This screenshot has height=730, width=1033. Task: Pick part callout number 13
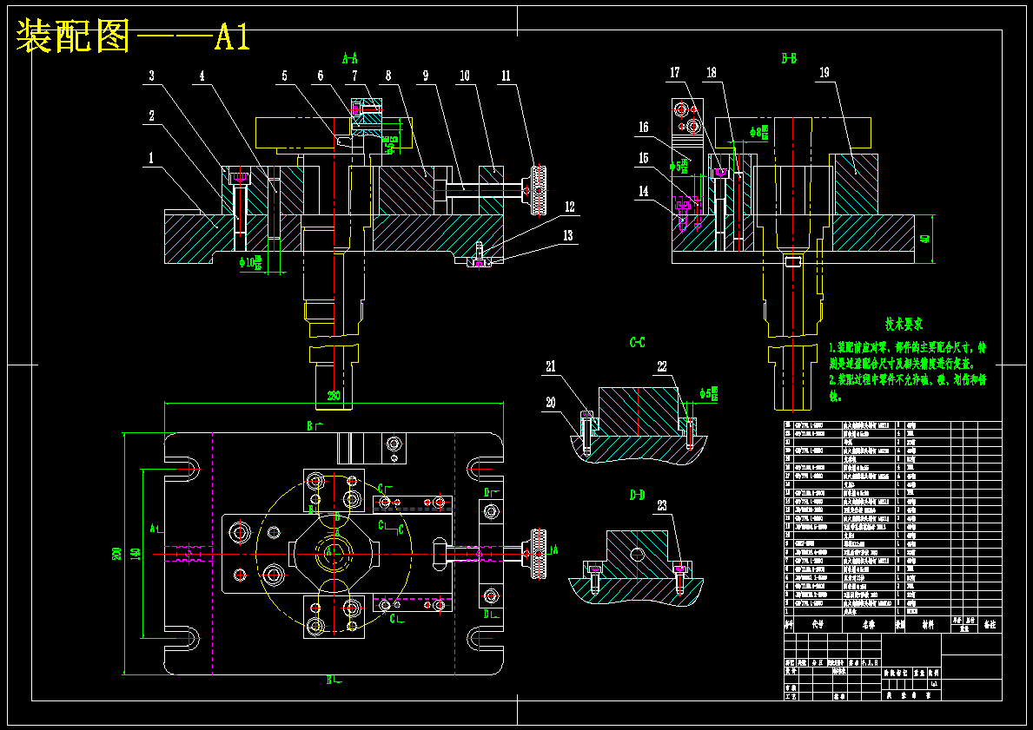568,235
